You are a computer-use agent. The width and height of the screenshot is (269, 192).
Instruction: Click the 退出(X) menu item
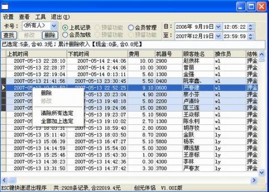click(60, 17)
